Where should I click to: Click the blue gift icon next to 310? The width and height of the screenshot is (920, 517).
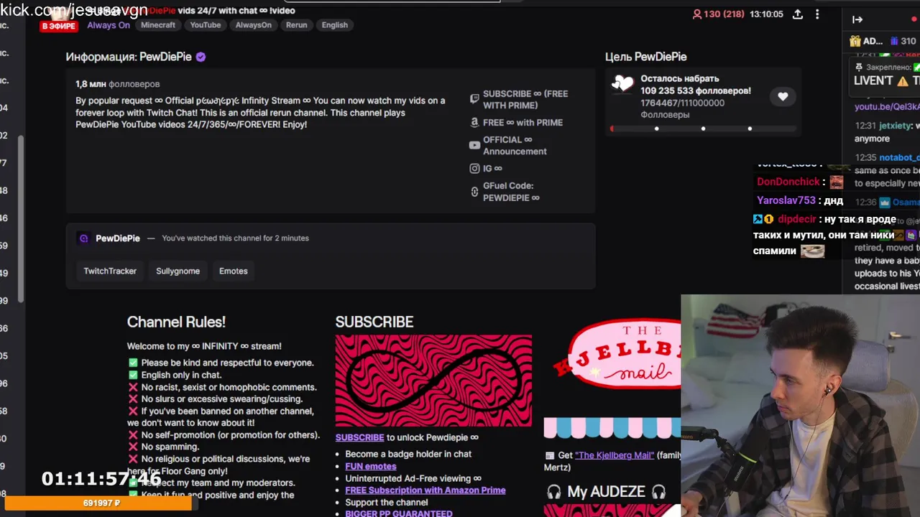894,41
